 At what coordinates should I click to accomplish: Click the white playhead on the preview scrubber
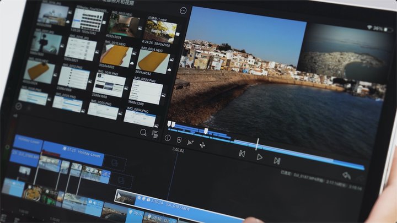257,144
